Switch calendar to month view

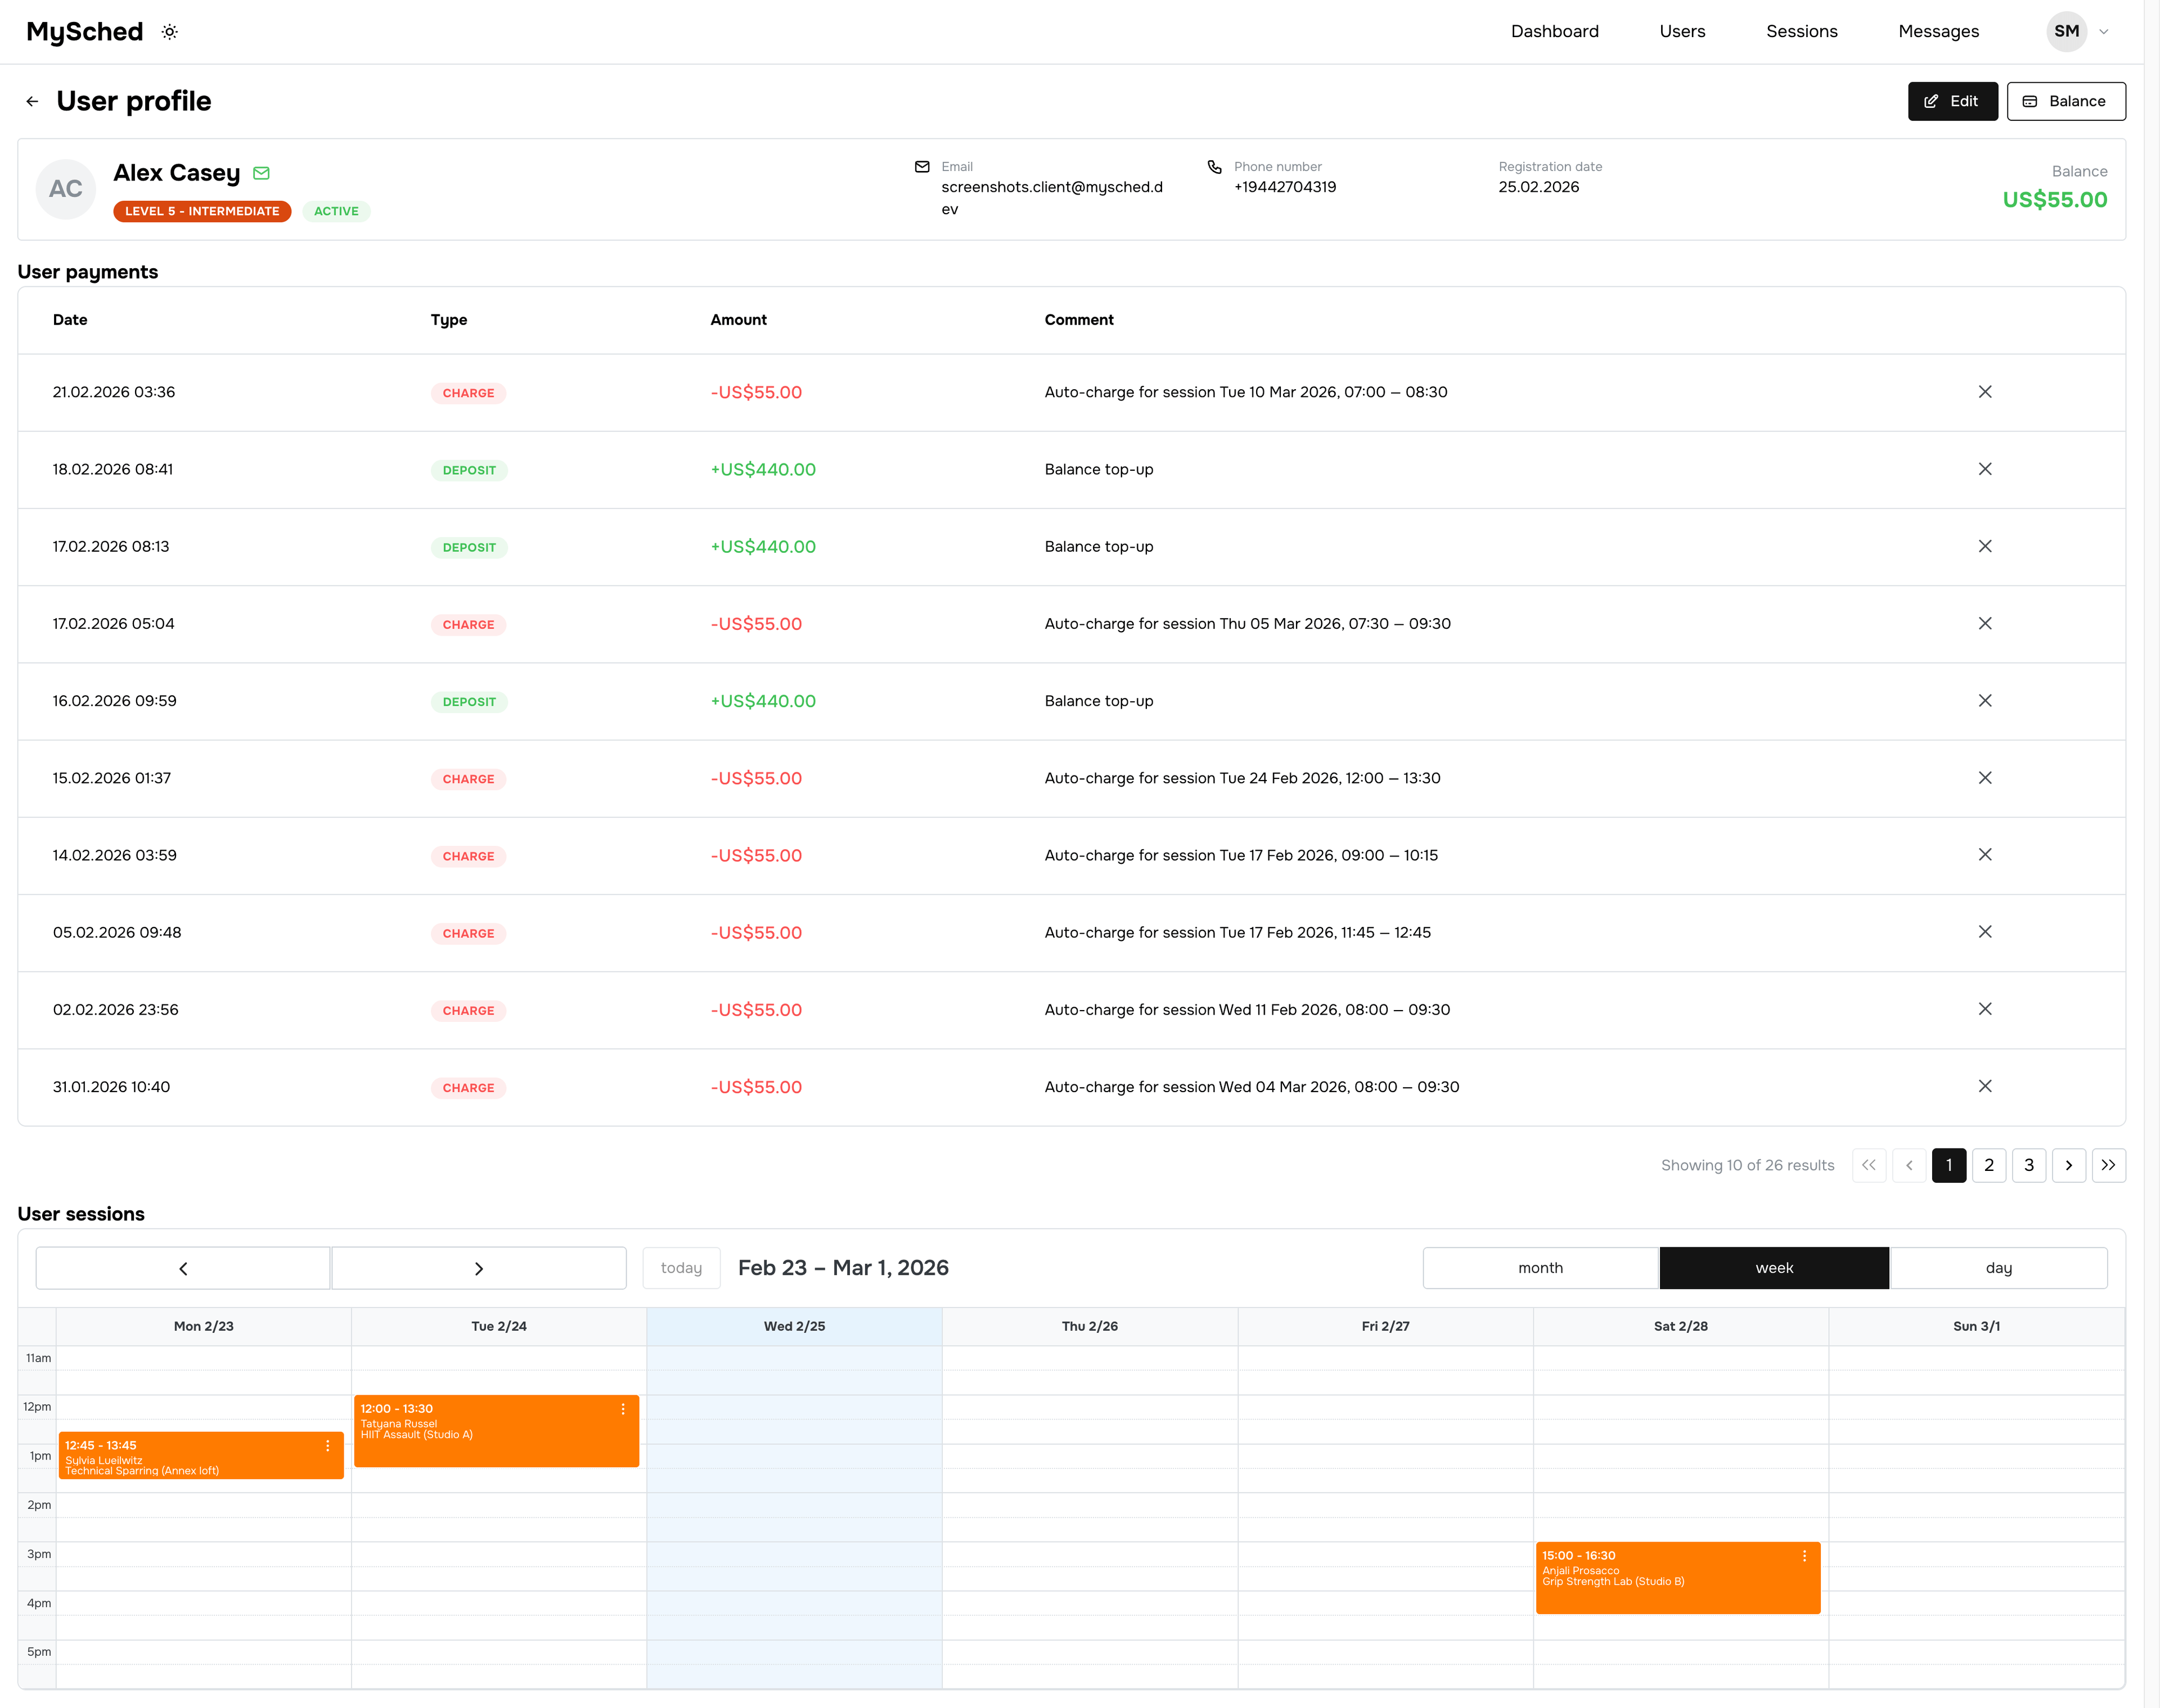pyautogui.click(x=1540, y=1267)
